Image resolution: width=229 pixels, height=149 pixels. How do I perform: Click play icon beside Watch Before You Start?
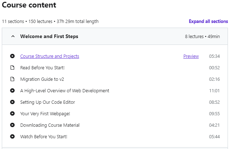(13, 136)
